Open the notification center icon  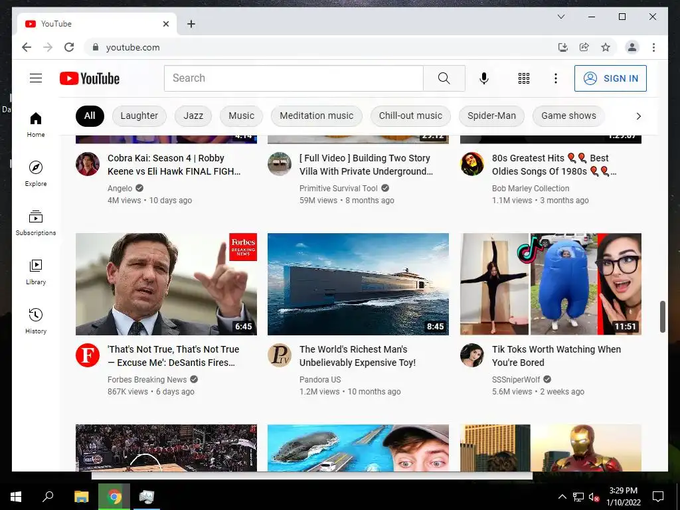coord(658,497)
